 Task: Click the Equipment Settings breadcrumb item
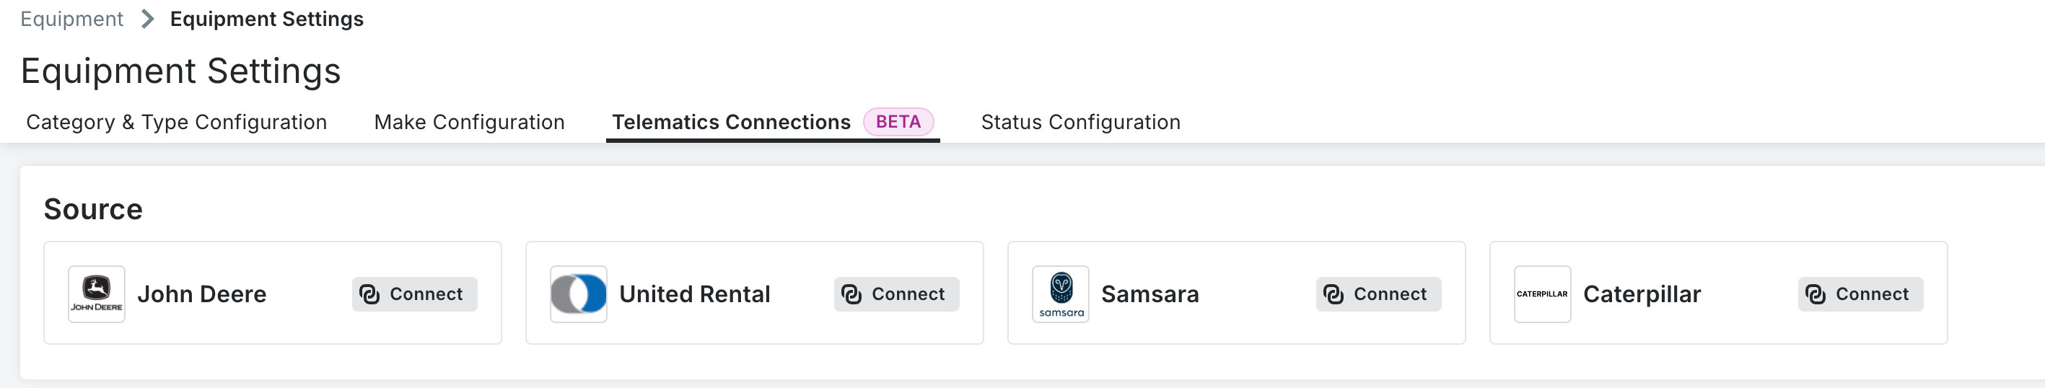click(267, 19)
